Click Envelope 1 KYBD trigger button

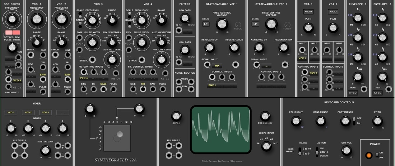tap(353, 93)
